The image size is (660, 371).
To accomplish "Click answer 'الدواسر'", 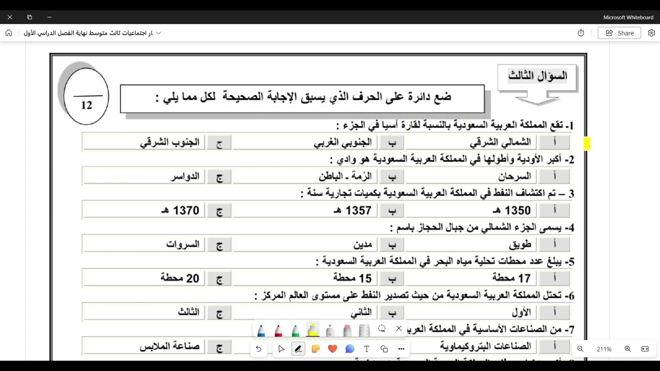I will [185, 177].
